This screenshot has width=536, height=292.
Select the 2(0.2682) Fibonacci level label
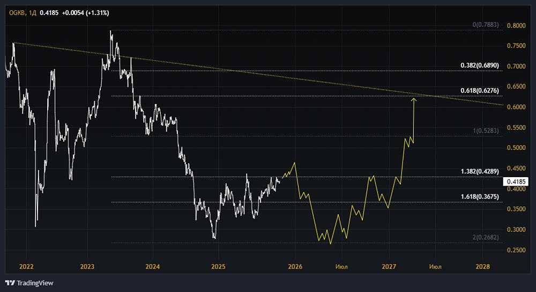pos(486,237)
